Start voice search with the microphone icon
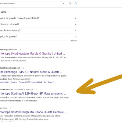 pos(70,4)
